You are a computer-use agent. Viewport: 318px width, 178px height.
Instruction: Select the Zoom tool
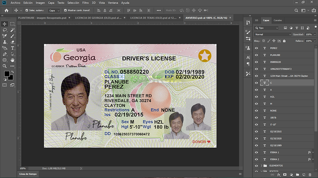click(x=5, y=66)
